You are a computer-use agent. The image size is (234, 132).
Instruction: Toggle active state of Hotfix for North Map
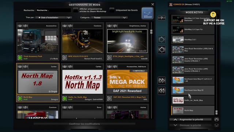coord(65,99)
